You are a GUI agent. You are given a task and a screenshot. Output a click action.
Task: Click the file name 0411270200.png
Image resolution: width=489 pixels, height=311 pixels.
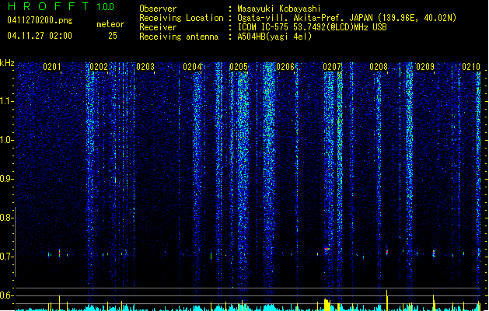point(40,20)
